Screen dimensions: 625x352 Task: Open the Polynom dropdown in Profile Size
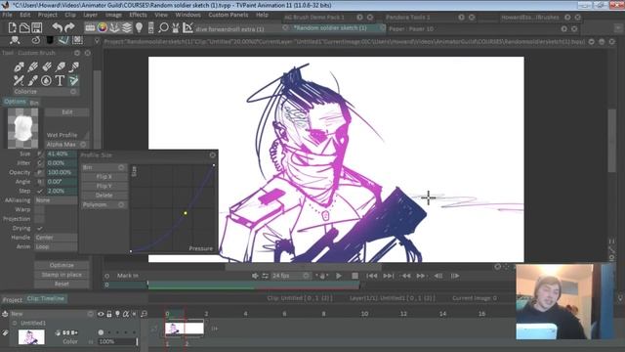click(104, 204)
